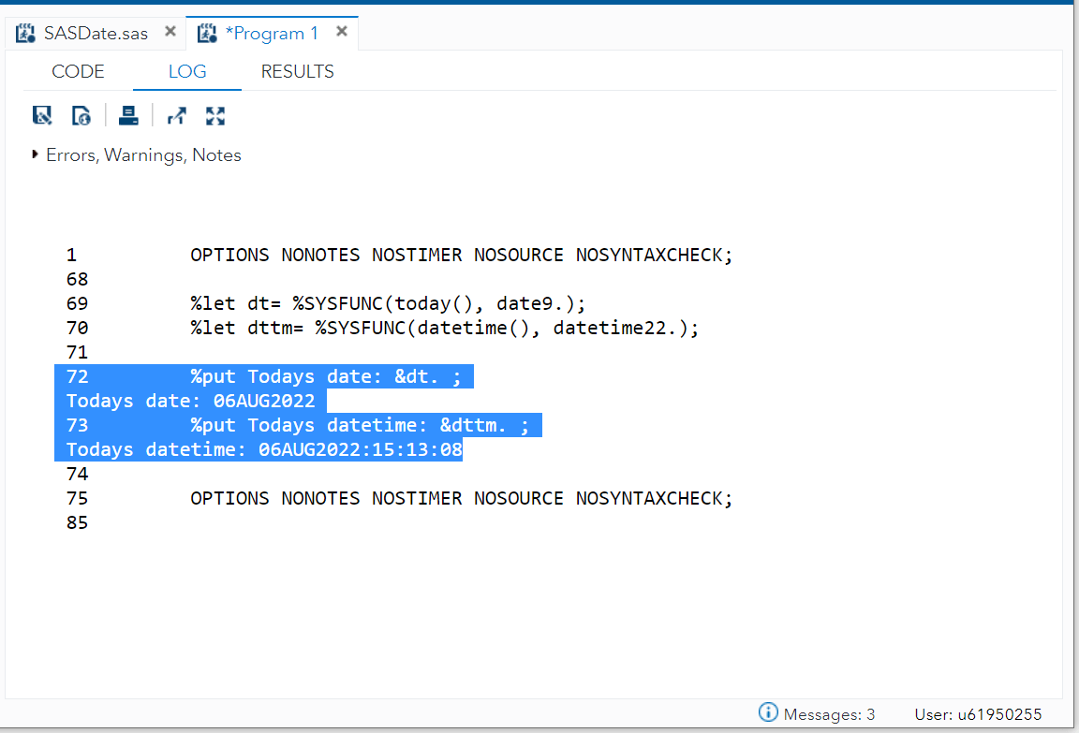Click log line 69 with today() function
The width and height of the screenshot is (1079, 733).
tap(375, 303)
